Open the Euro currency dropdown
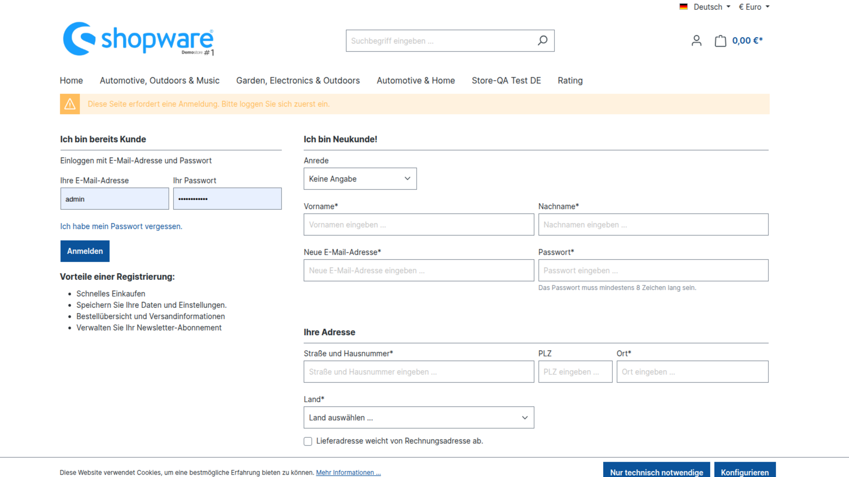The image size is (849, 477). [754, 7]
